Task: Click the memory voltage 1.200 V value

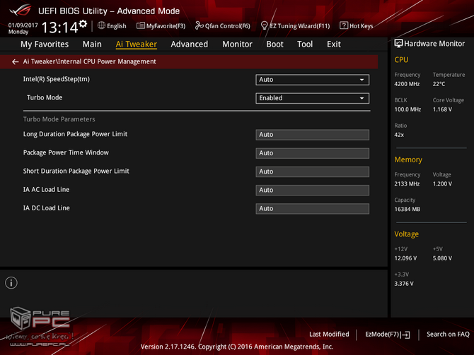Action: [442, 183]
